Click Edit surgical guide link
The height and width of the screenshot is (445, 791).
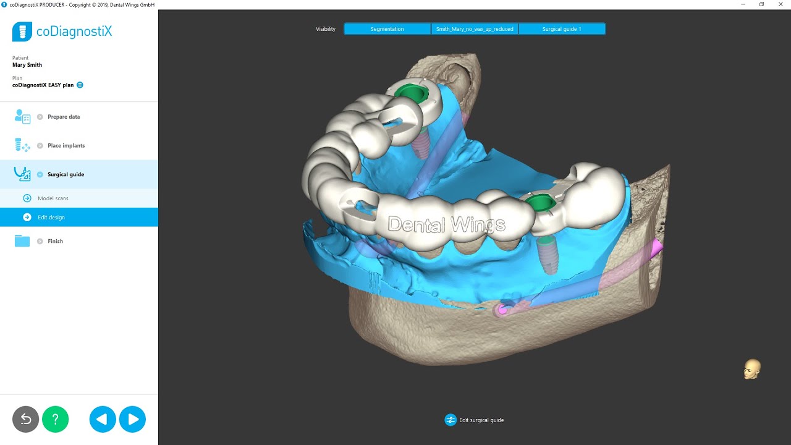481,420
